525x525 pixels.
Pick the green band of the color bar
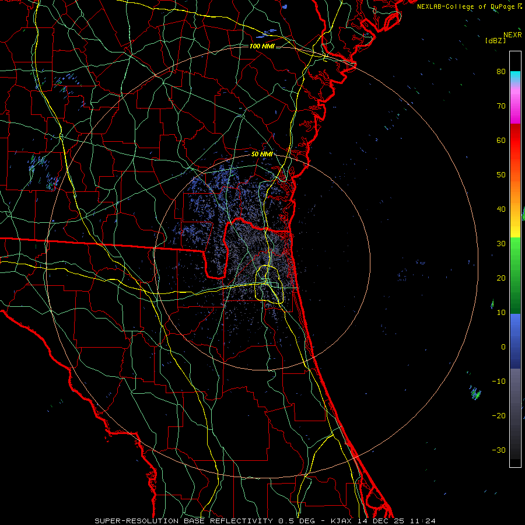(x=515, y=275)
